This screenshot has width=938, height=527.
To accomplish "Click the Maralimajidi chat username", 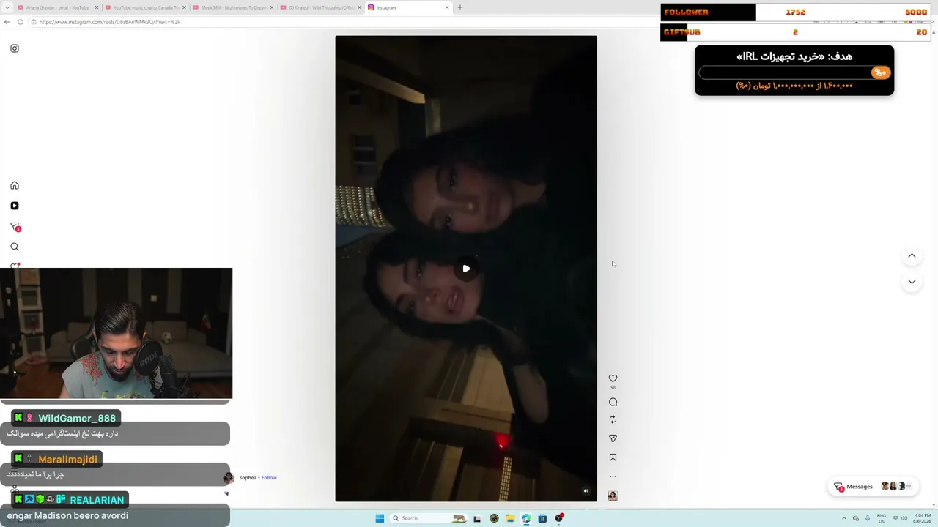I will coord(67,459).
